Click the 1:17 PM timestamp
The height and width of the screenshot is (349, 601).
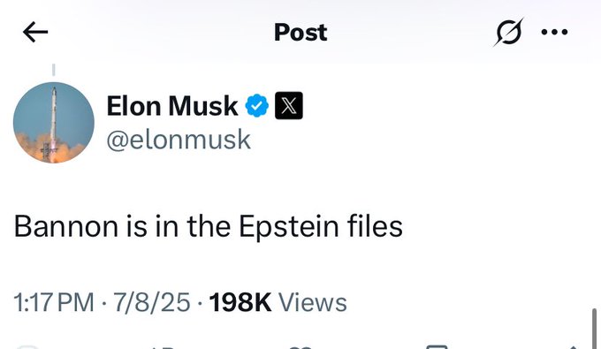pyautogui.click(x=54, y=302)
